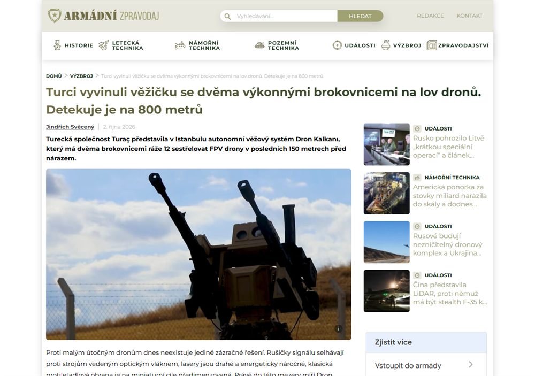Click the magnifier icon in search box

(227, 16)
